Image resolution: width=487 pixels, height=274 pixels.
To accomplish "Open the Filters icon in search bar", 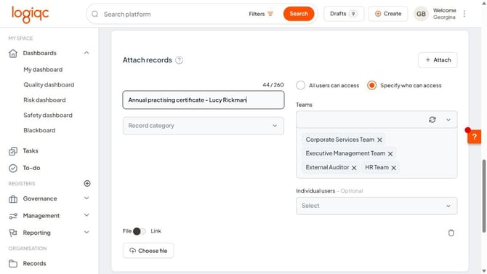I will point(270,14).
